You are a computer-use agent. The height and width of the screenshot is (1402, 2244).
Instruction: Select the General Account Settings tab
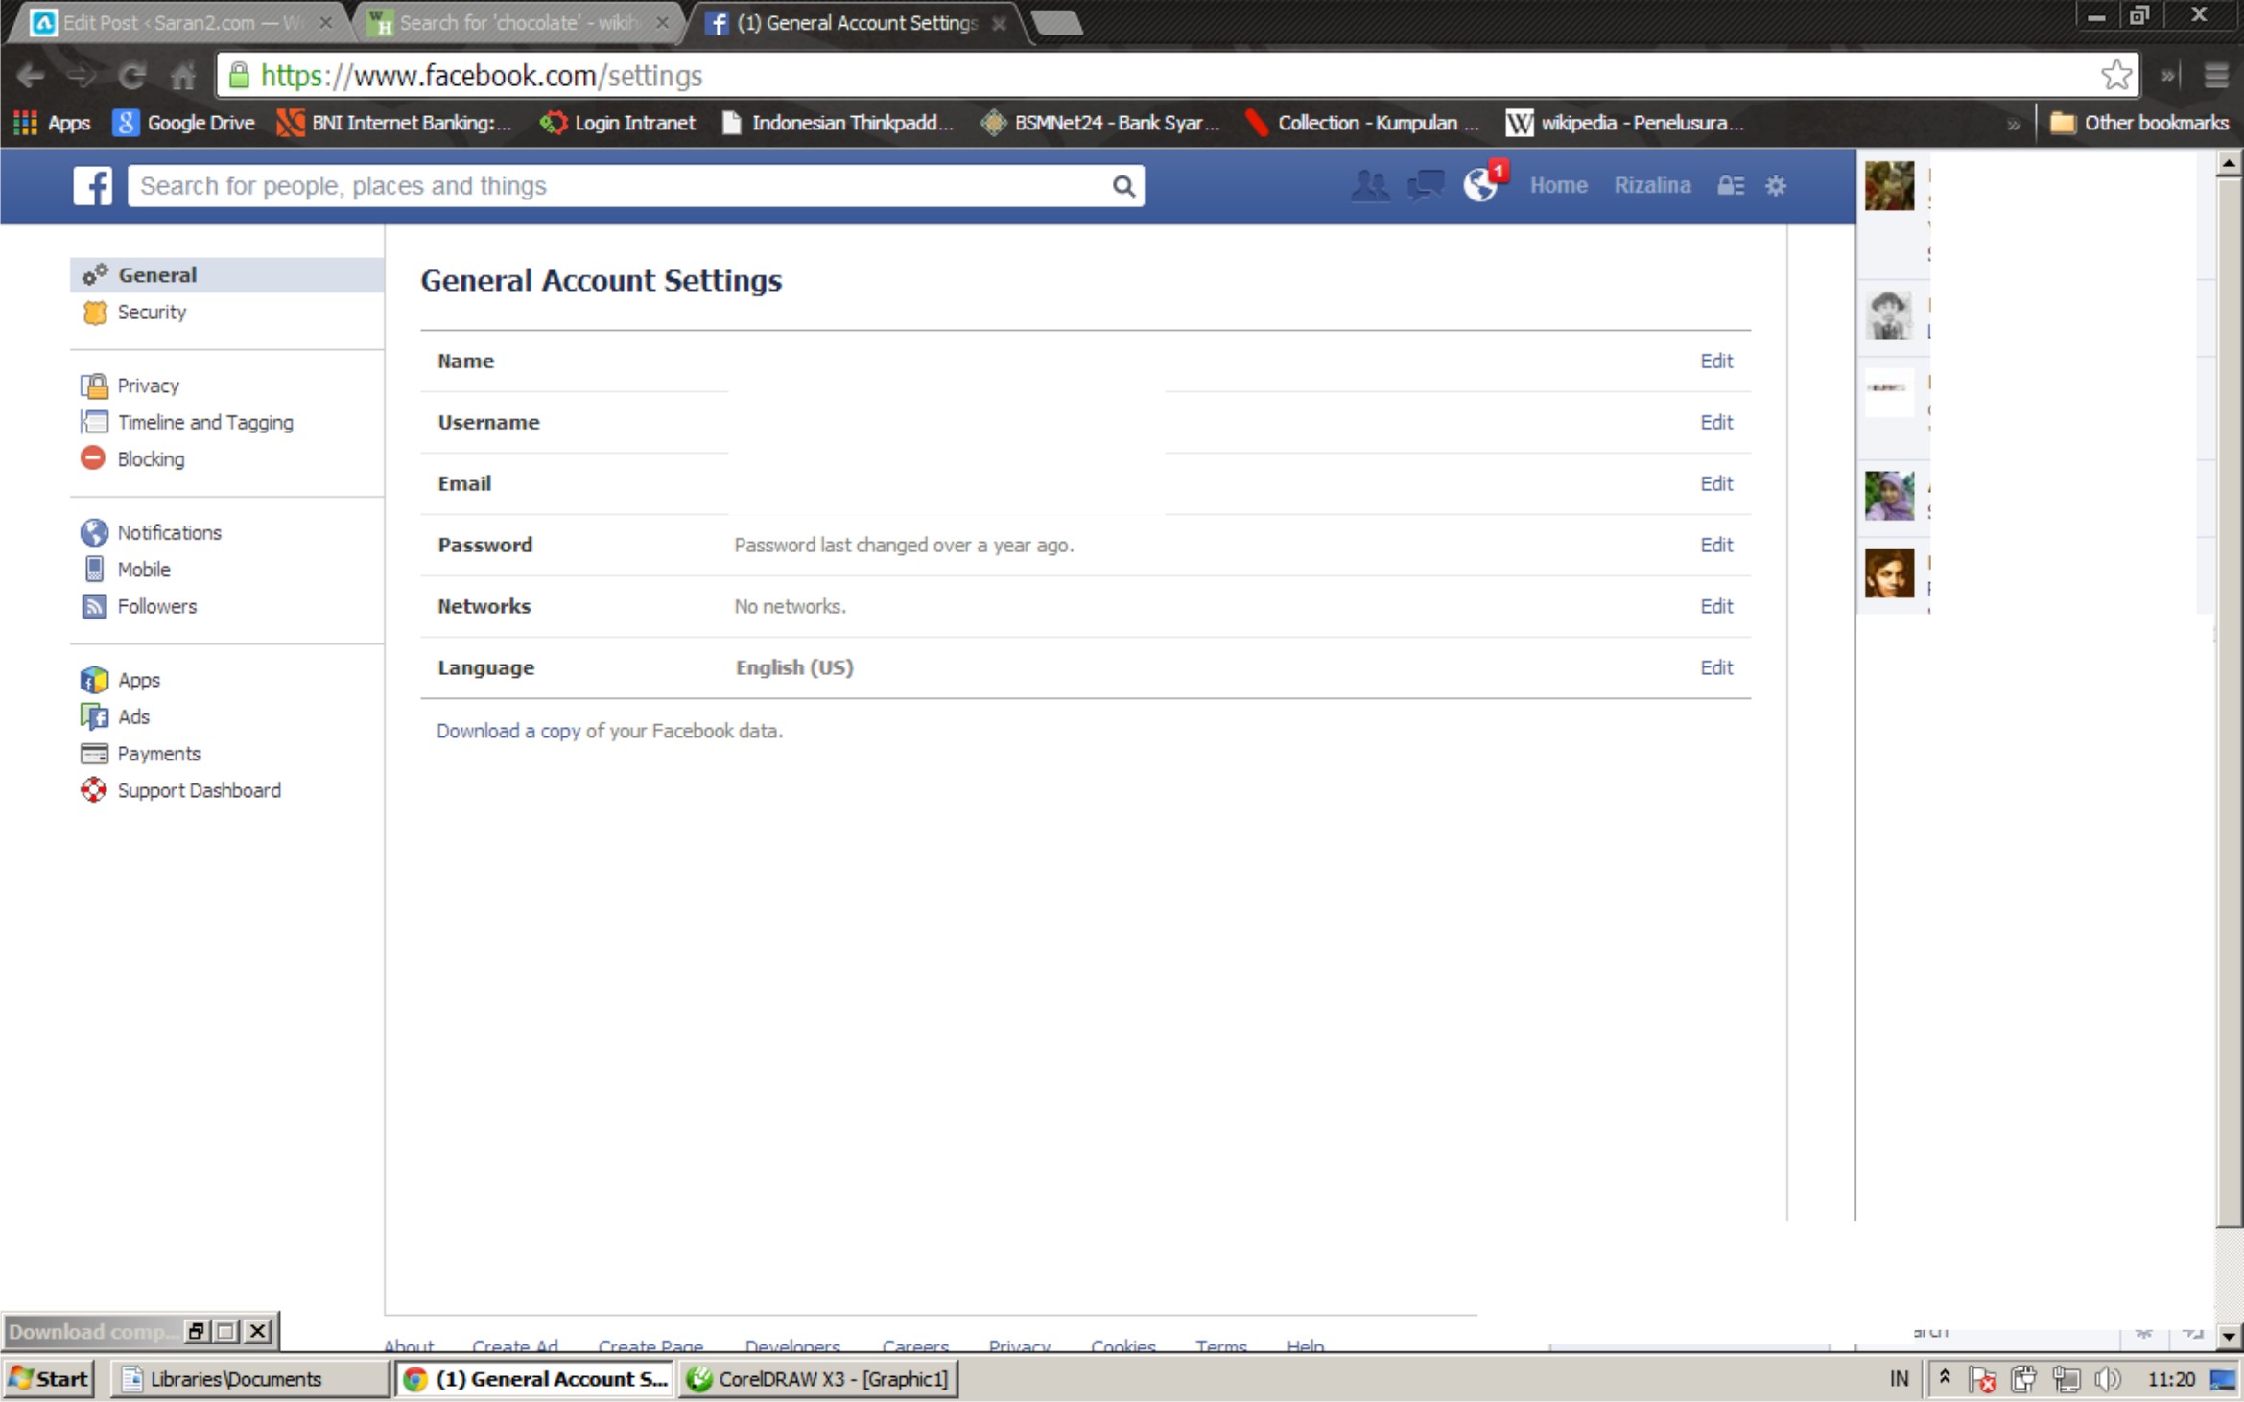(x=856, y=23)
